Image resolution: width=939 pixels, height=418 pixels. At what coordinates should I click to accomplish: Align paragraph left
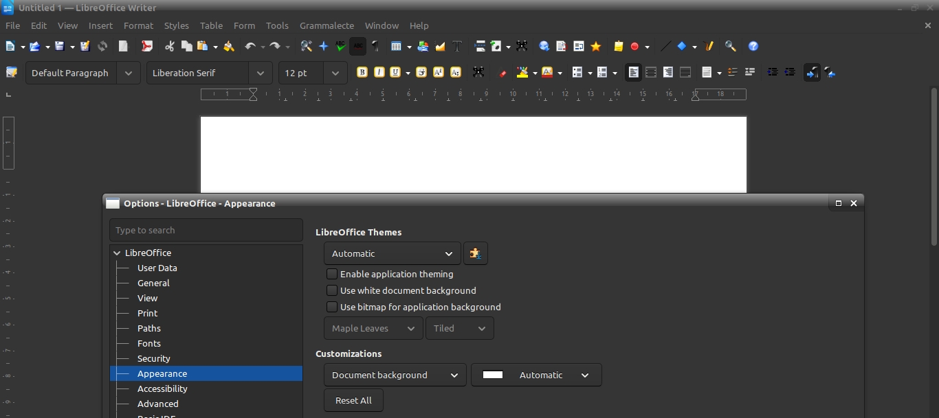[634, 72]
